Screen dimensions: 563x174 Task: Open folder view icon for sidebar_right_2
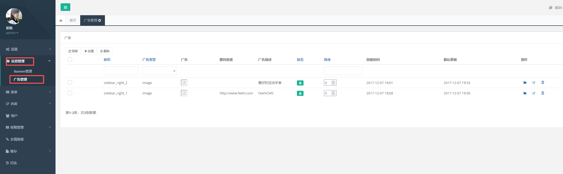(525, 83)
